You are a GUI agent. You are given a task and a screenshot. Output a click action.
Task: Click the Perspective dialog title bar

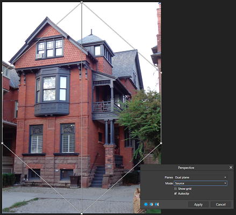186,168
